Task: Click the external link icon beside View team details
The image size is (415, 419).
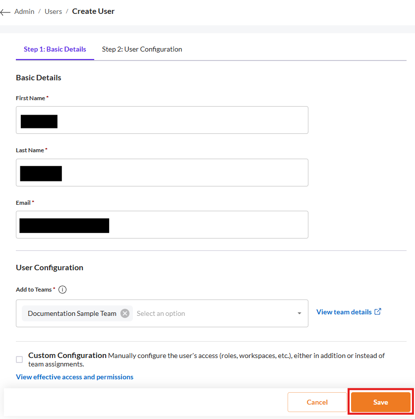Action: point(378,311)
